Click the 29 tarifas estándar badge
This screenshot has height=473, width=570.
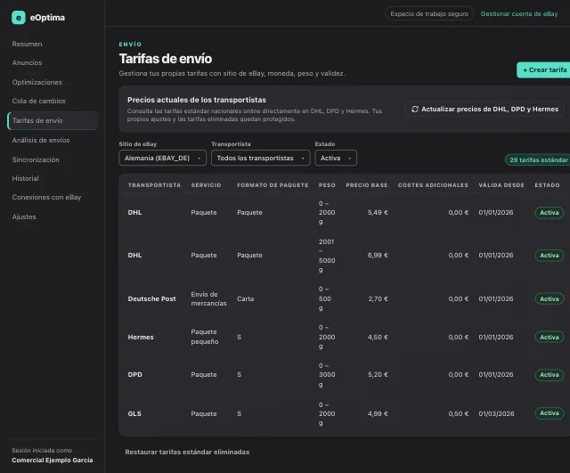538,160
